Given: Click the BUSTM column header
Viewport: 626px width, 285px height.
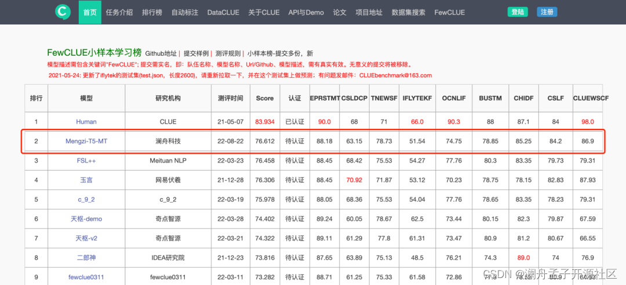Looking at the screenshot, I should [x=490, y=98].
